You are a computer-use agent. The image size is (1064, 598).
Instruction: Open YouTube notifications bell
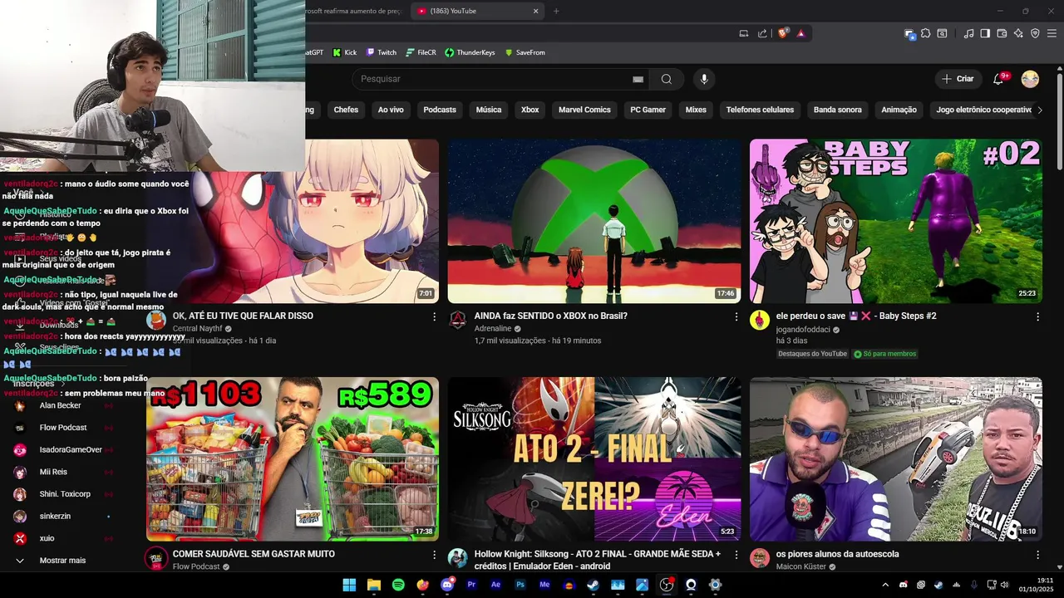(998, 79)
